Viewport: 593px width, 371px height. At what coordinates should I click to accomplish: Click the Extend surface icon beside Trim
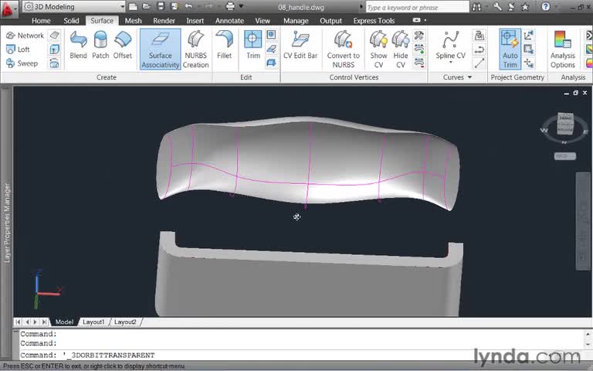271,49
